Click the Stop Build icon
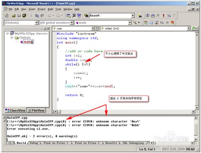201x153 pixels. click(x=158, y=15)
